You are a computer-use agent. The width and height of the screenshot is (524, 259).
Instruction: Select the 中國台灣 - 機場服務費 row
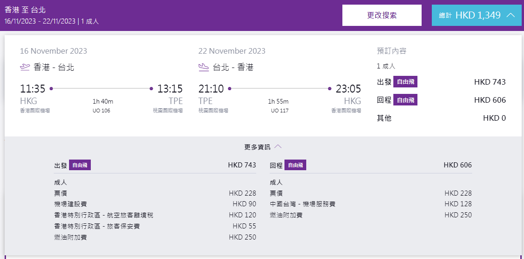(x=371, y=204)
